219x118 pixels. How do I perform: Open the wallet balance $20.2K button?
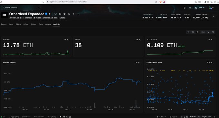click(x=200, y=8)
